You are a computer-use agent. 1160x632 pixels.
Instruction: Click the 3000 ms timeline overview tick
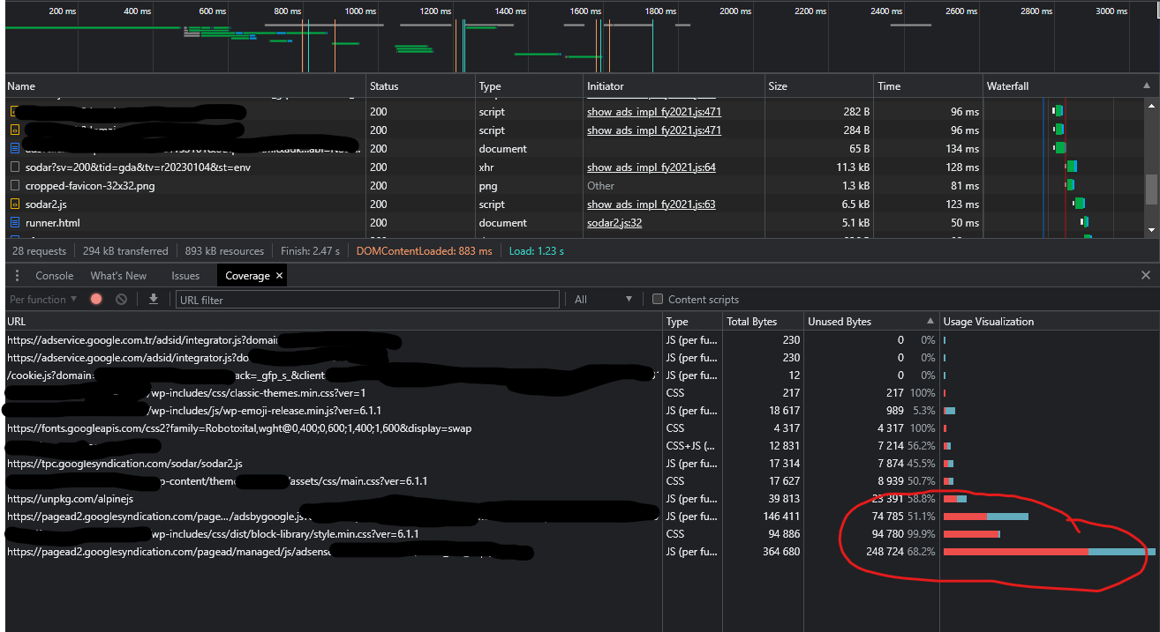[x=1111, y=11]
